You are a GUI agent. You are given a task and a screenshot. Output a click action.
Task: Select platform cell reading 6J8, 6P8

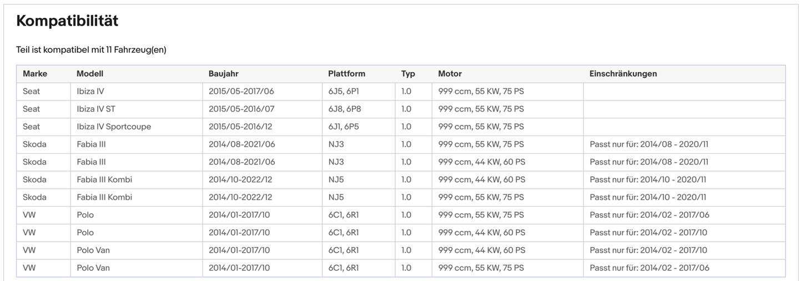pos(344,109)
